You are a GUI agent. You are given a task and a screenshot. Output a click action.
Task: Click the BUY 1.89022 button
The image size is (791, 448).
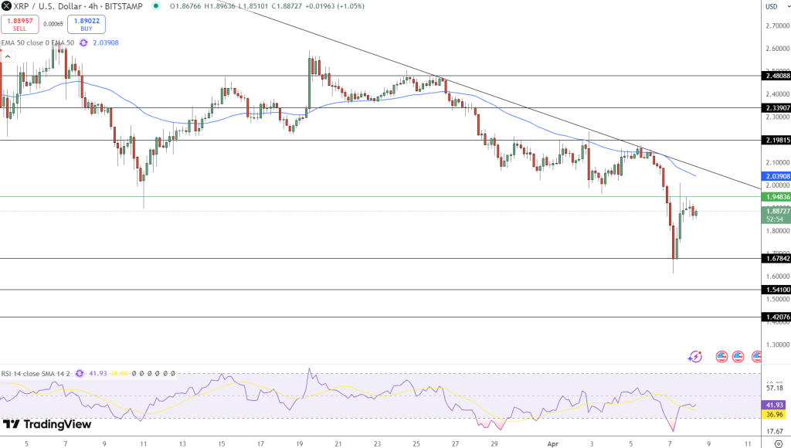point(87,24)
